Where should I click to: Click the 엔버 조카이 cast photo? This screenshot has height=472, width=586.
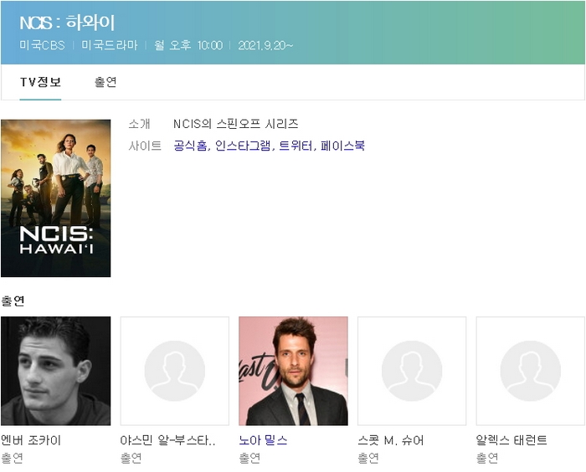pos(56,371)
